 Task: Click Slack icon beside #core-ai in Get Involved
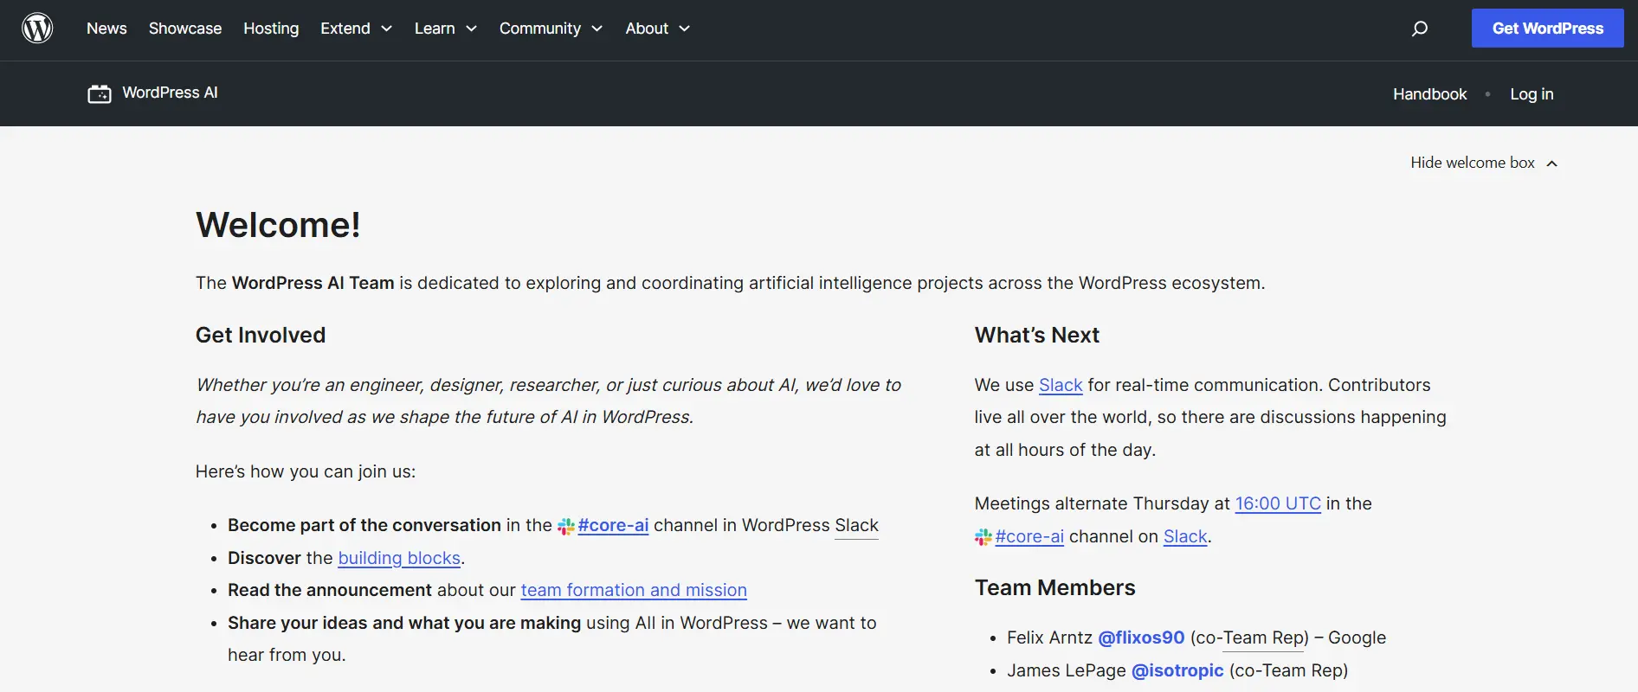click(x=566, y=526)
